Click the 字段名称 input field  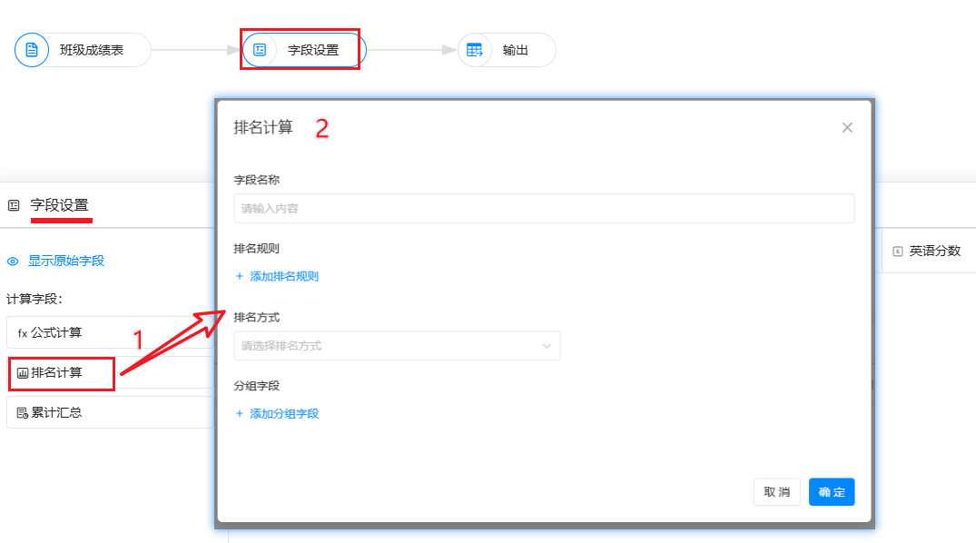coord(543,208)
